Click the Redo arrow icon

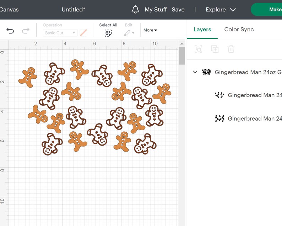click(26, 31)
